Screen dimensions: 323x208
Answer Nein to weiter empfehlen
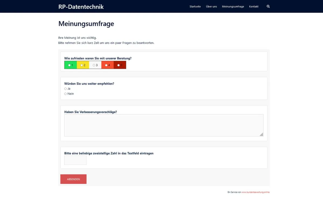pyautogui.click(x=65, y=94)
